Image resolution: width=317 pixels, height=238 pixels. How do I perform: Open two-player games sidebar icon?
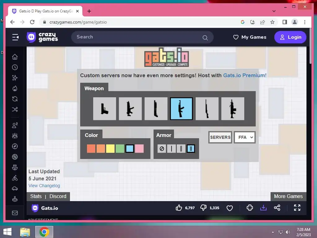coord(15,125)
